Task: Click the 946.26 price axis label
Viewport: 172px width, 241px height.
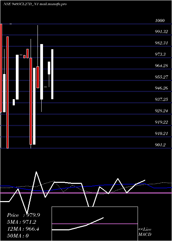Action: [161, 88]
